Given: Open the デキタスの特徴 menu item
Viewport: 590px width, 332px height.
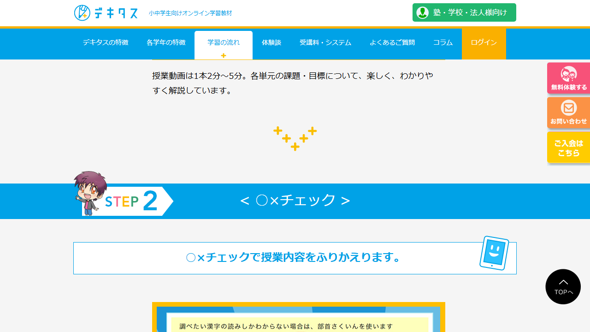Looking at the screenshot, I should coord(106,42).
